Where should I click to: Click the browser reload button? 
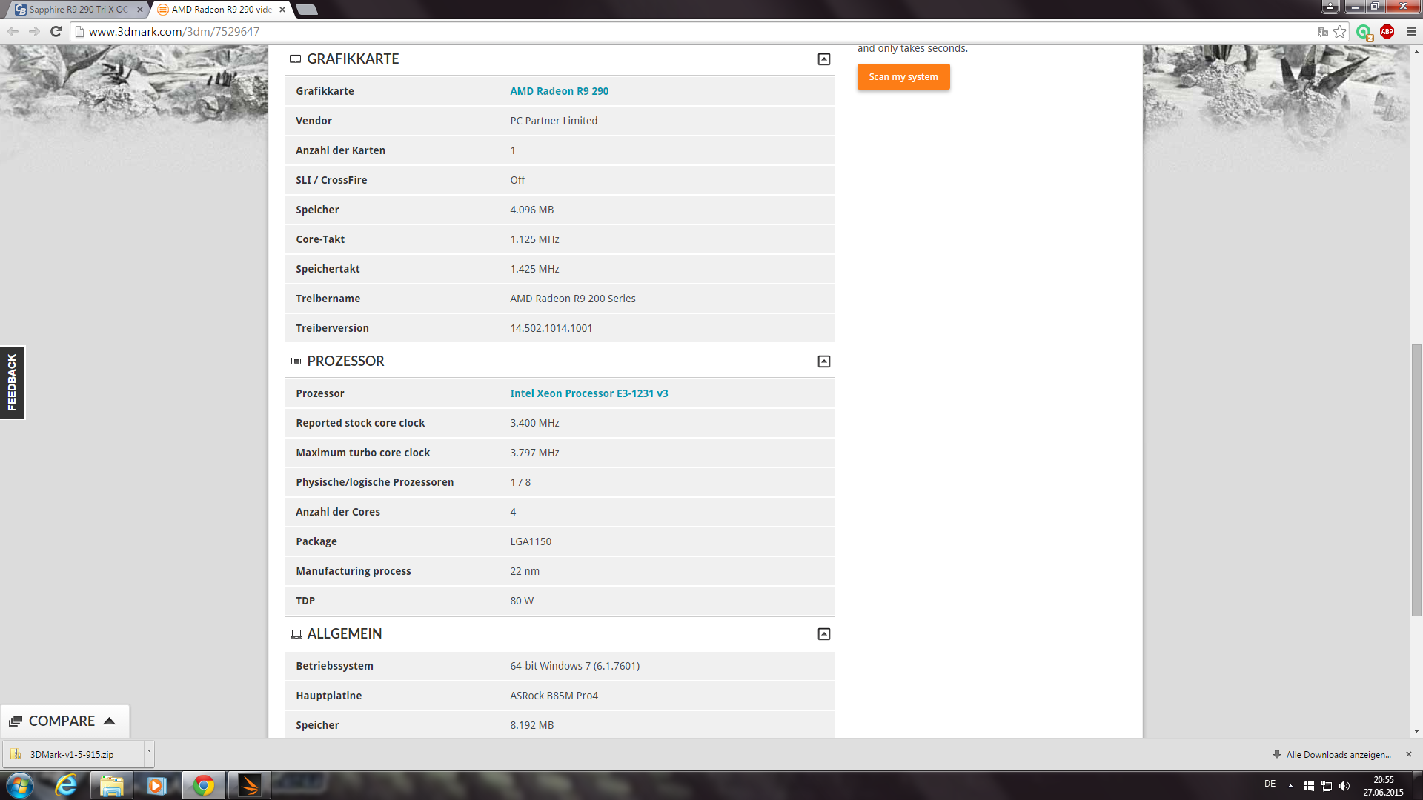pos(56,31)
